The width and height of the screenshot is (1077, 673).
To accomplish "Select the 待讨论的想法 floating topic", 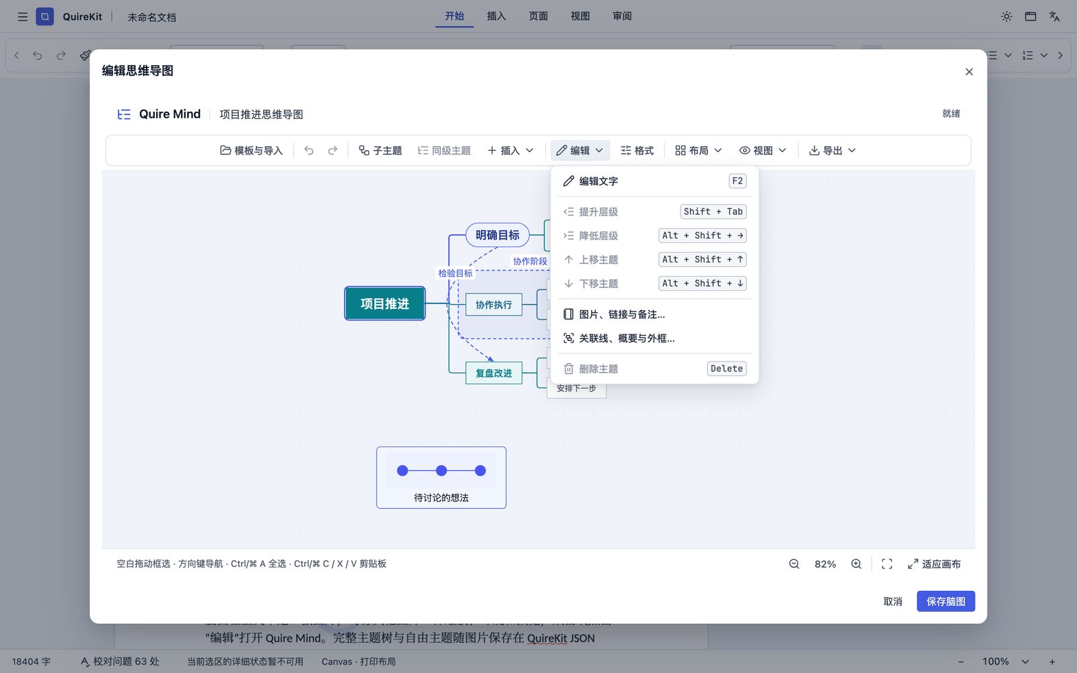I will click(x=442, y=478).
